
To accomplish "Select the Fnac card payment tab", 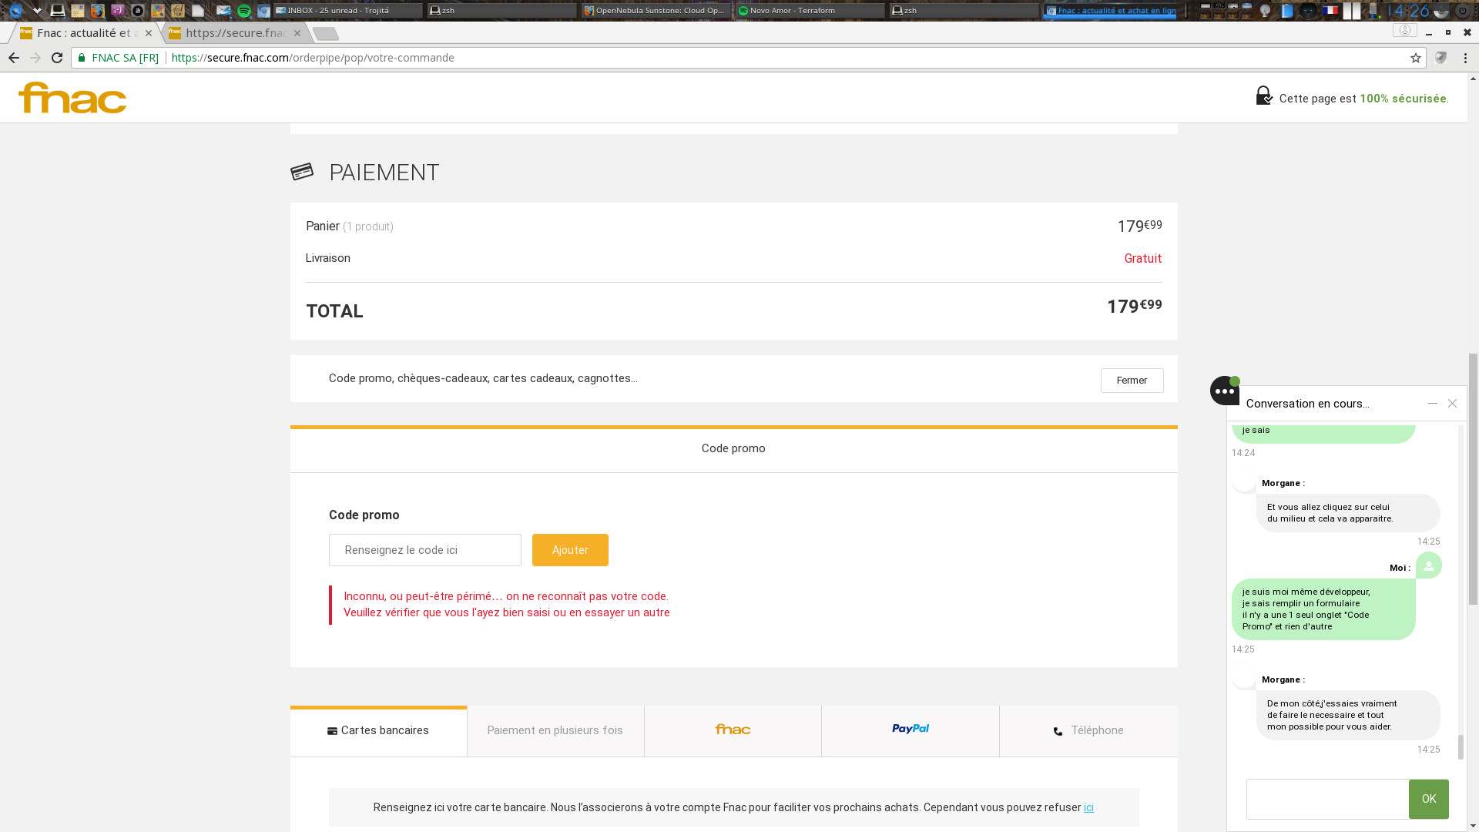I will pos(733,730).
